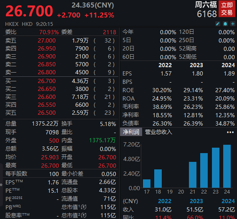Select the 买五 price 26.500
Image resolution: width=237 pixels, height=219 pixels.
point(46,113)
